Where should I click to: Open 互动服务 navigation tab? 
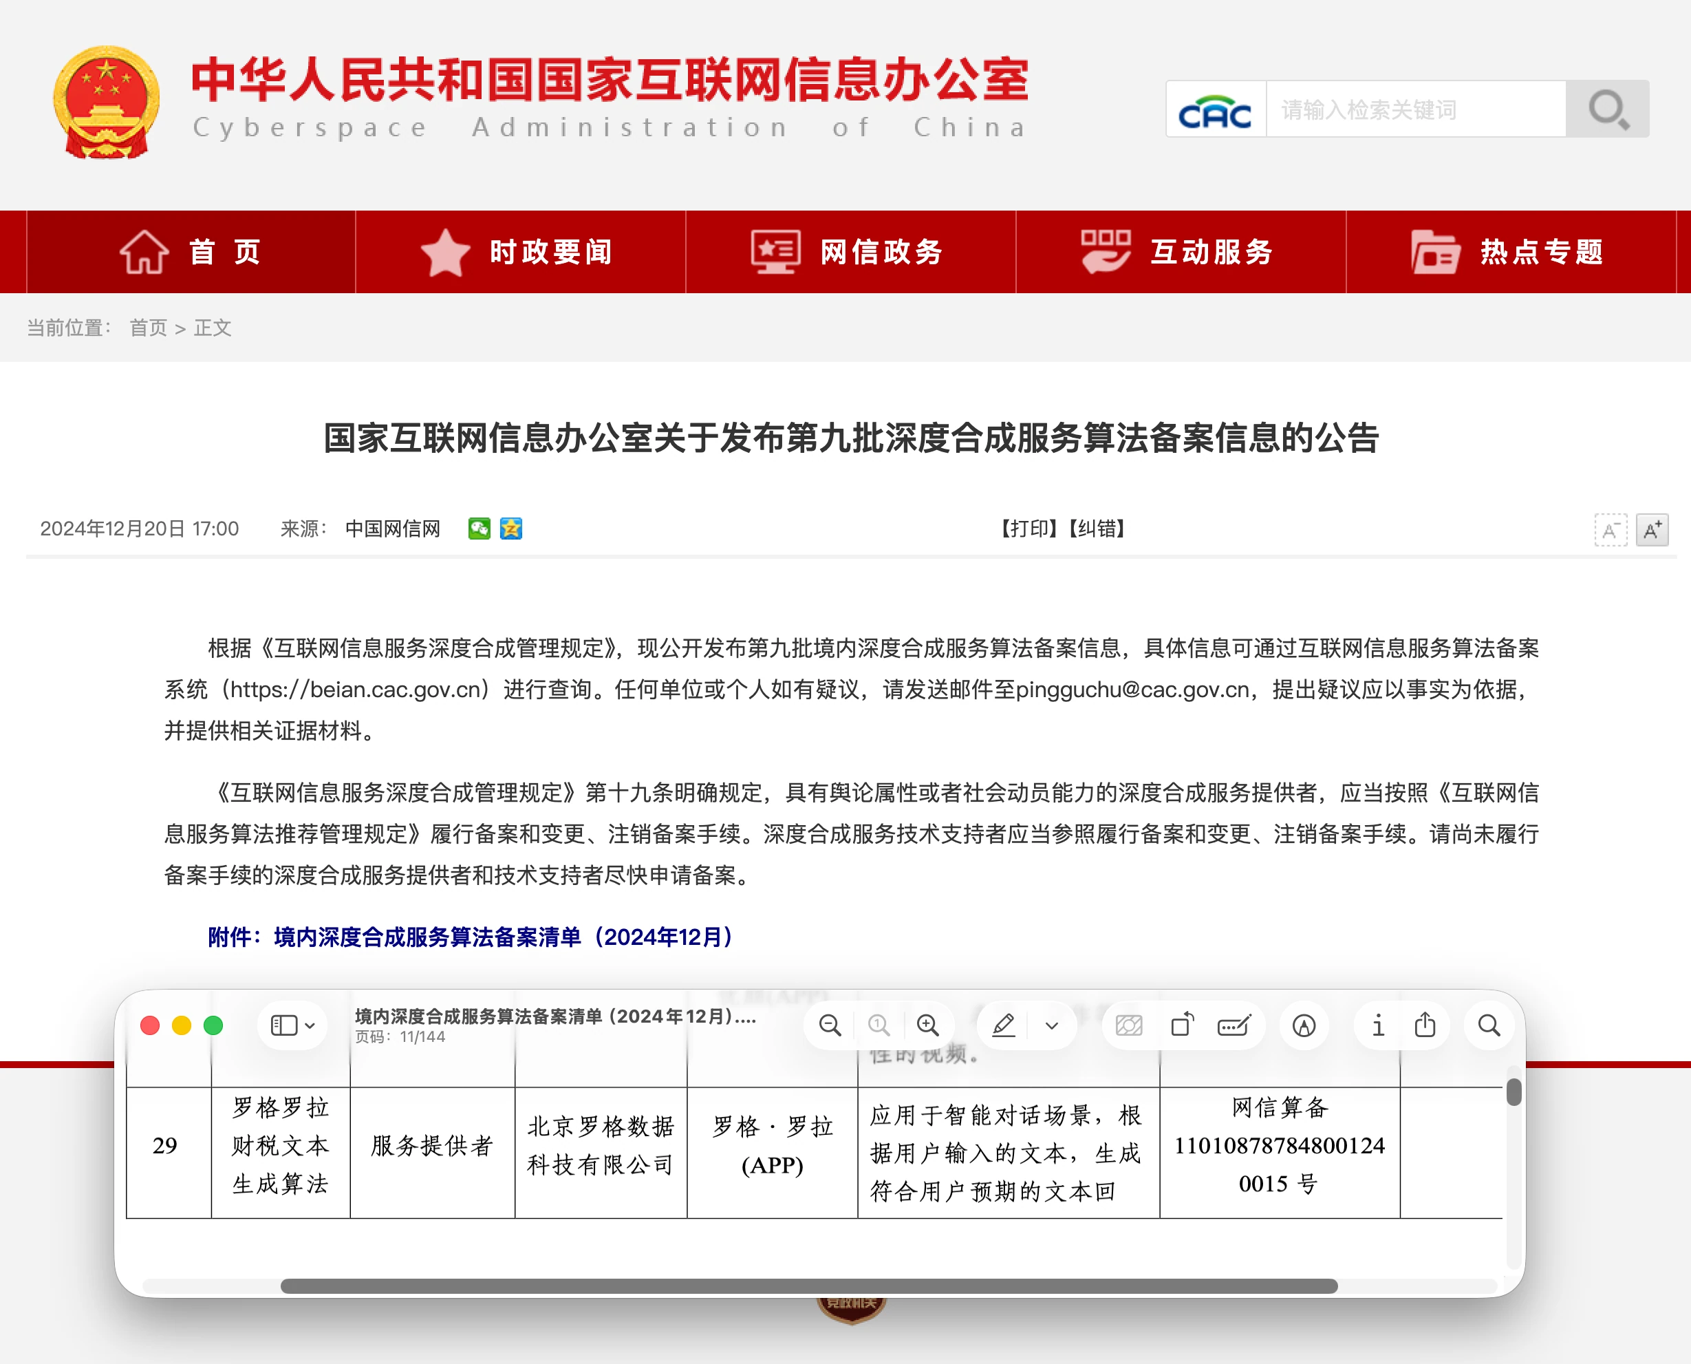click(x=1181, y=252)
